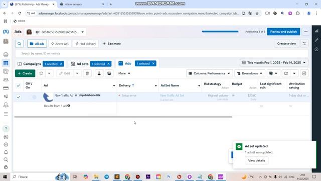
Task: Click the search icon beside All ads
Action: (x=19, y=44)
